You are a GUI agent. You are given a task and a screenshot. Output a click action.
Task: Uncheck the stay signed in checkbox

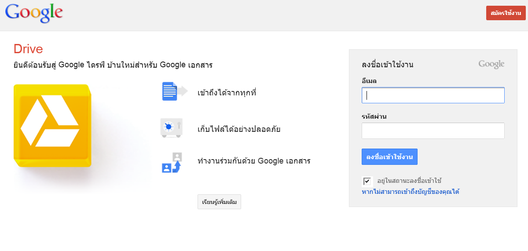367,181
